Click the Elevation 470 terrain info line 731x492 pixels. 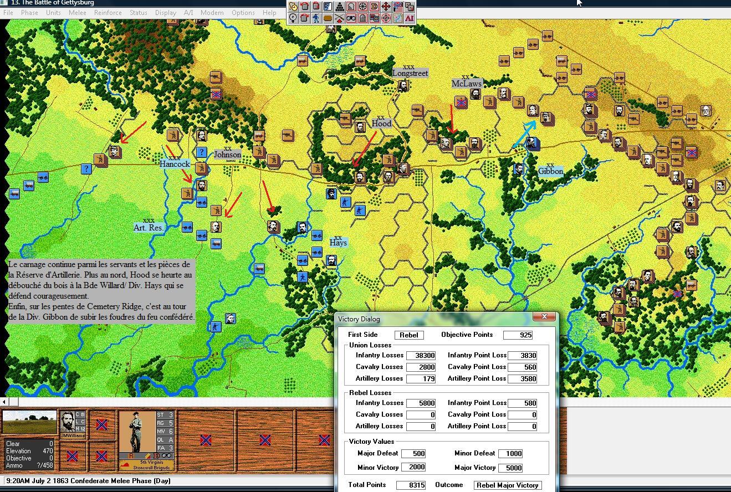coord(29,451)
